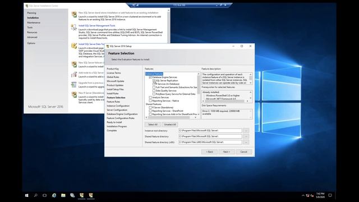Click the Back button
The image size is (359, 202).
pyautogui.click(x=209, y=152)
